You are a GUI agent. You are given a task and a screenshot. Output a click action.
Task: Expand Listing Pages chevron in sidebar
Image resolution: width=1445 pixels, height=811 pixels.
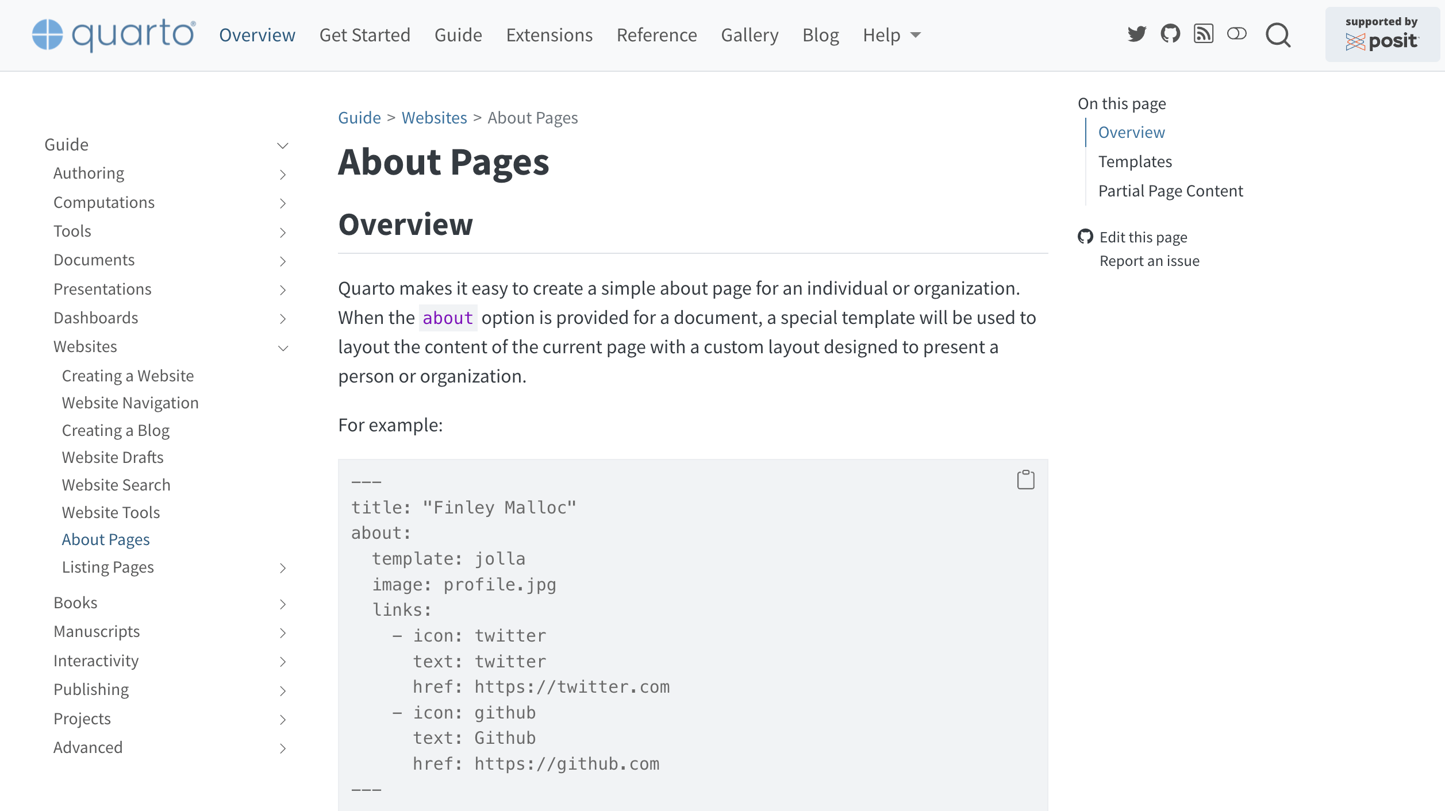pyautogui.click(x=282, y=568)
